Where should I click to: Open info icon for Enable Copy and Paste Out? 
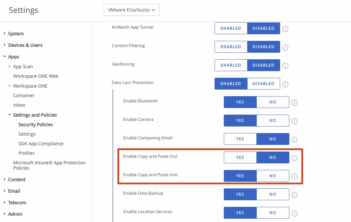click(295, 158)
